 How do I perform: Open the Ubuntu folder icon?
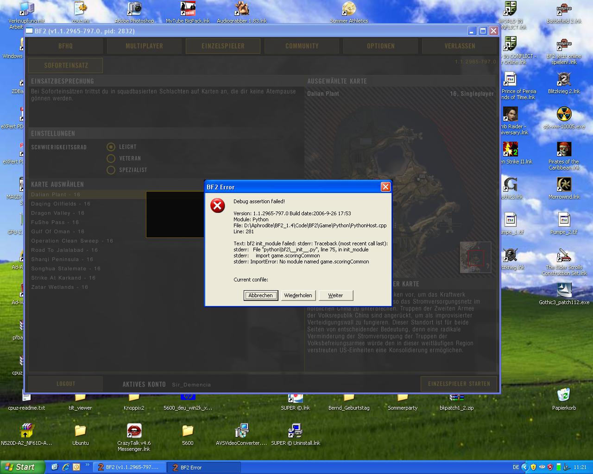coord(80,435)
